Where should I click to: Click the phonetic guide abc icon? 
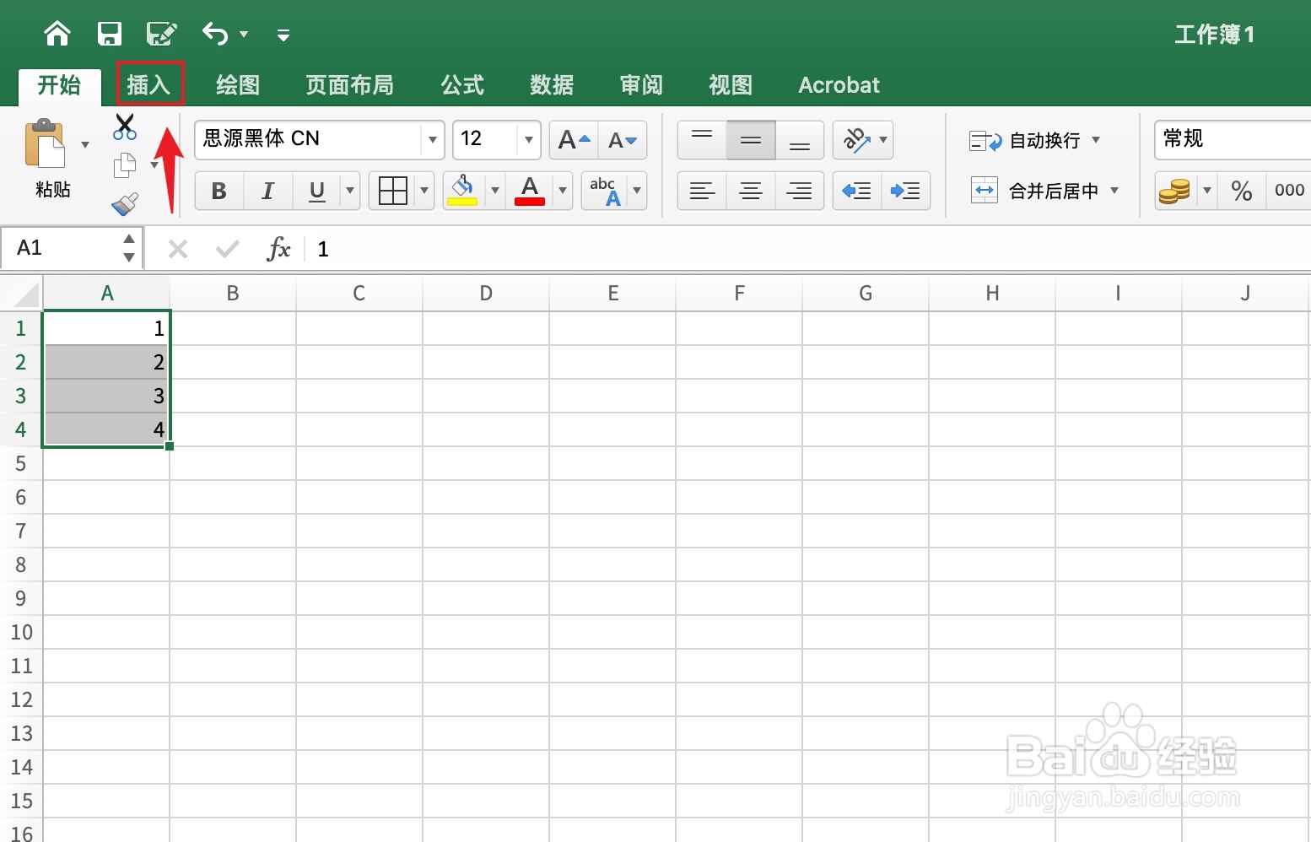(604, 191)
